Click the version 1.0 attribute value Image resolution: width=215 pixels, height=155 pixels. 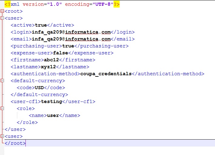coord(55,4)
